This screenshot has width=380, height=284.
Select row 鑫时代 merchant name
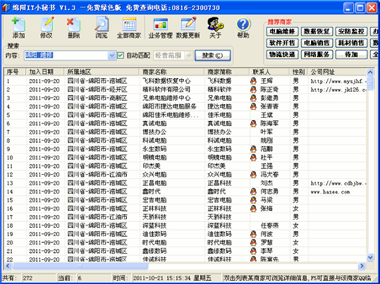click(151, 191)
